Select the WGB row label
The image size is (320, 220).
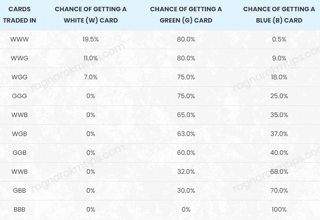pyautogui.click(x=19, y=134)
